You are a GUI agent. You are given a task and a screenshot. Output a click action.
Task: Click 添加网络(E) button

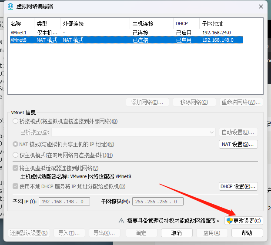coord(147,102)
